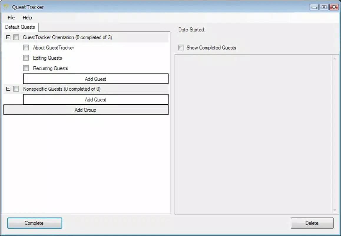
Task: Open the File menu
Action: [11, 18]
